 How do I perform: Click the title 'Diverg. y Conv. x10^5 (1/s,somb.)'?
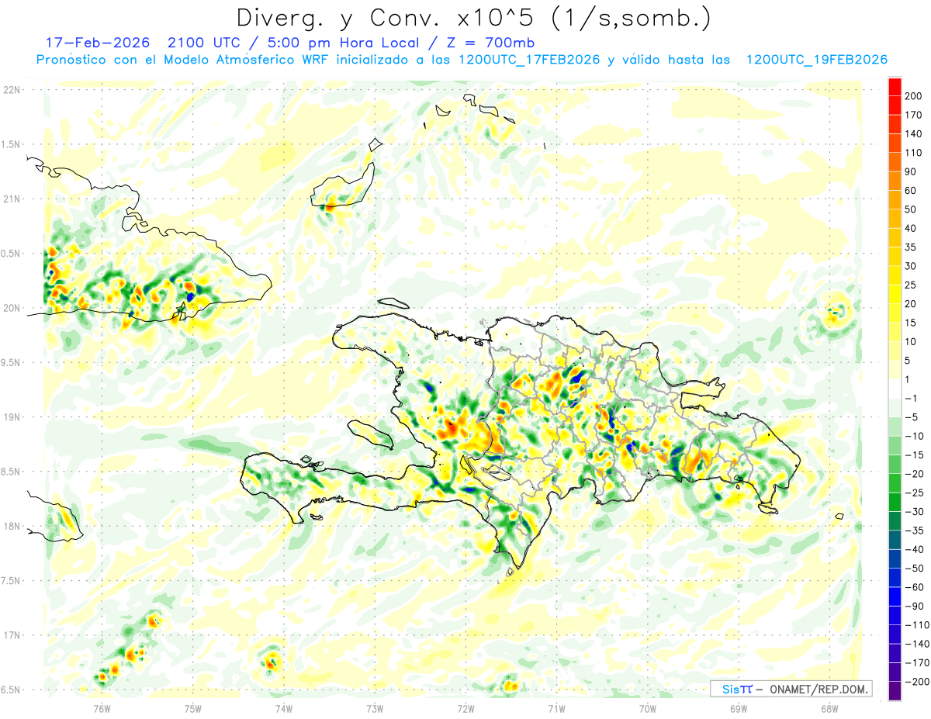(x=472, y=17)
